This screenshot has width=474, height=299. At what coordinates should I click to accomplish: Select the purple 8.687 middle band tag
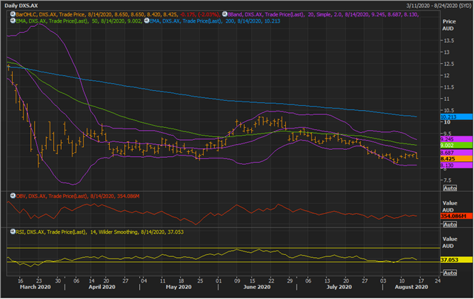pos(456,153)
